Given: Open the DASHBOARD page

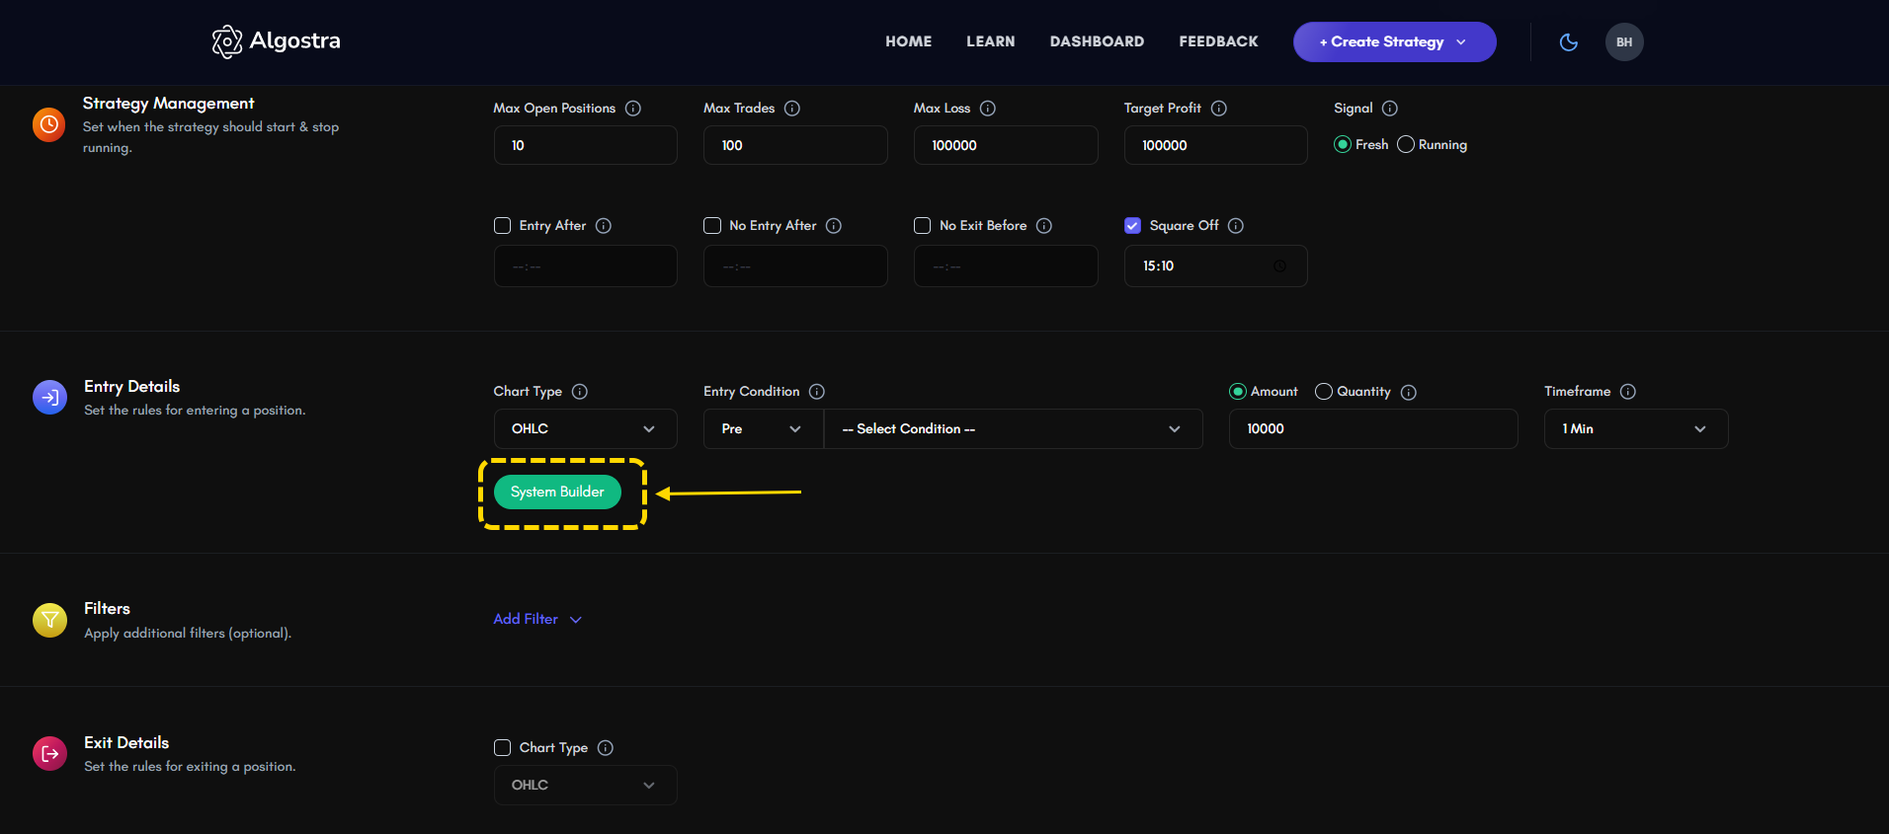Looking at the screenshot, I should click(x=1097, y=41).
